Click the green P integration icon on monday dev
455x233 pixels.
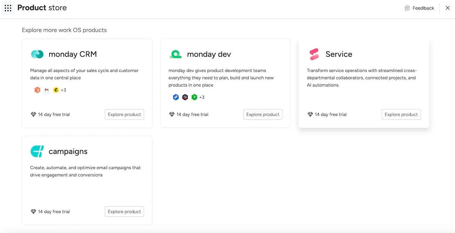tap(194, 97)
